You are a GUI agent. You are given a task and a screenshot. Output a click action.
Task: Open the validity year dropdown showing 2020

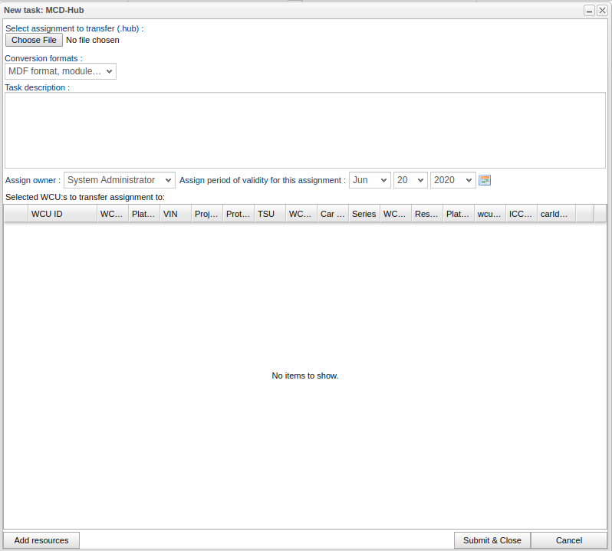(x=452, y=180)
